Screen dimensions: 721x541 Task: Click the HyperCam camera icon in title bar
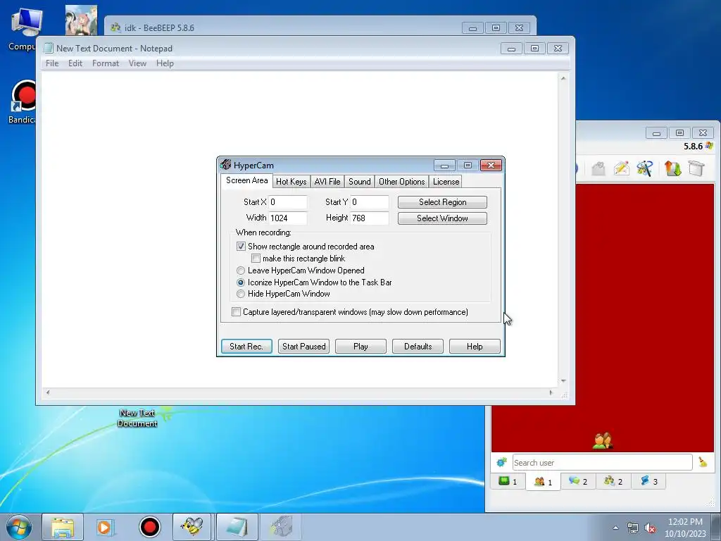(225, 165)
